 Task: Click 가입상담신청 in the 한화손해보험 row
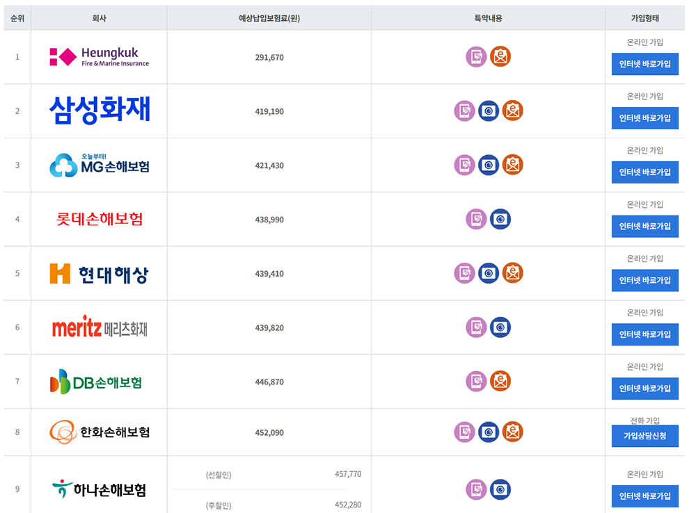click(x=644, y=436)
